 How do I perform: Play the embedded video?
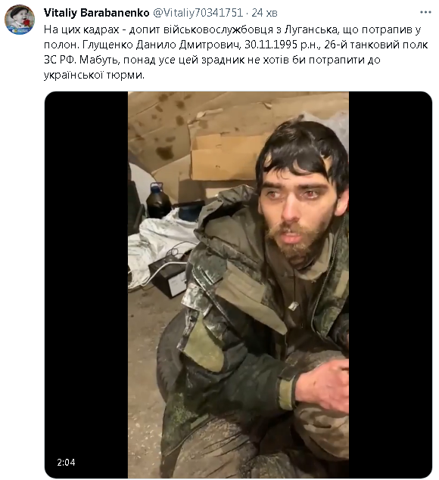[x=238, y=284]
